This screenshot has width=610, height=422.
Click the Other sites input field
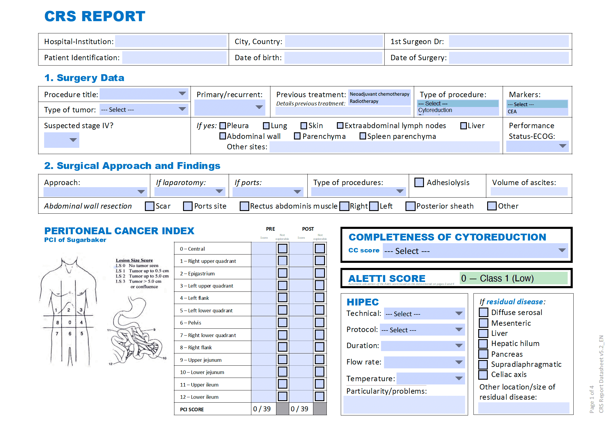(385, 147)
